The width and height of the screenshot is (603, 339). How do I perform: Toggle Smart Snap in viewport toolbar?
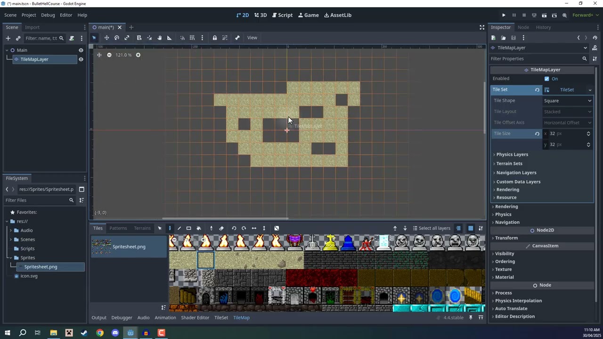(182, 38)
